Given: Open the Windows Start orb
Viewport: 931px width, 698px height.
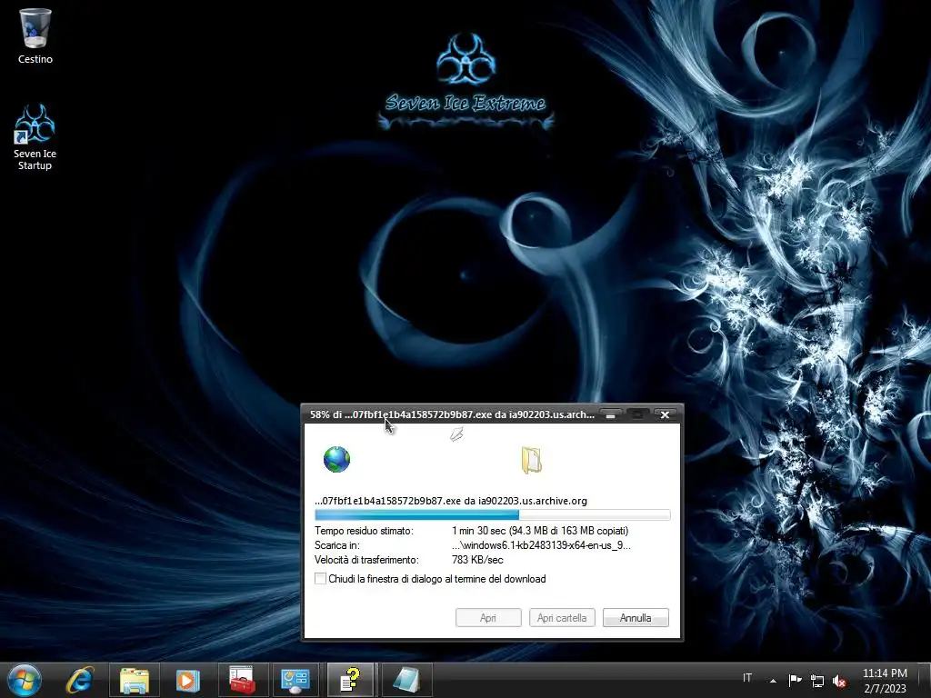Looking at the screenshot, I should (x=25, y=680).
